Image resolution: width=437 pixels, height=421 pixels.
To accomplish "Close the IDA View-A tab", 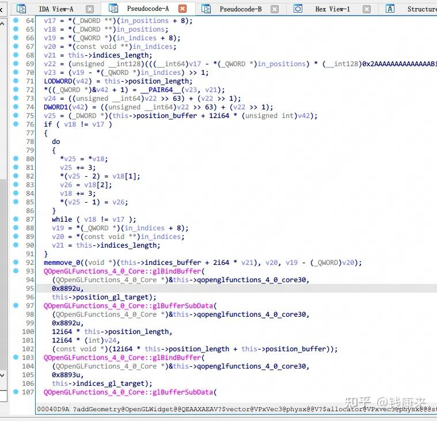I will pos(90,9).
